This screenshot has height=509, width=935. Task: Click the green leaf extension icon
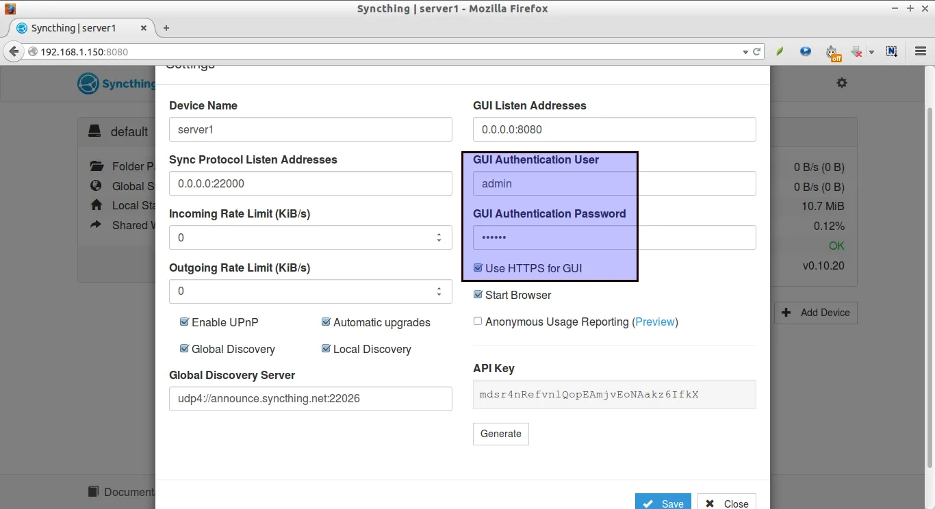pos(780,51)
